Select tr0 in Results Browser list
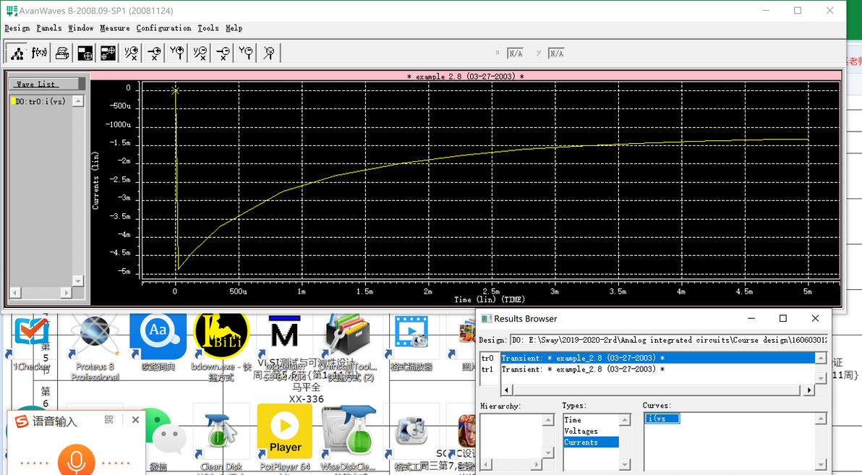862x475 pixels. pyautogui.click(x=487, y=358)
